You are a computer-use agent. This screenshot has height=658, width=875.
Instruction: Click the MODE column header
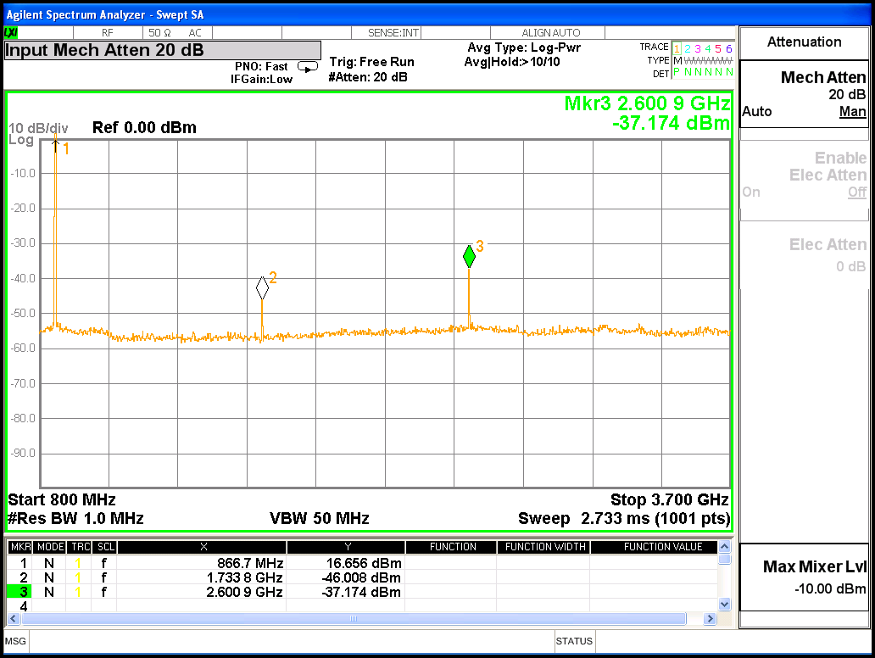click(x=51, y=547)
